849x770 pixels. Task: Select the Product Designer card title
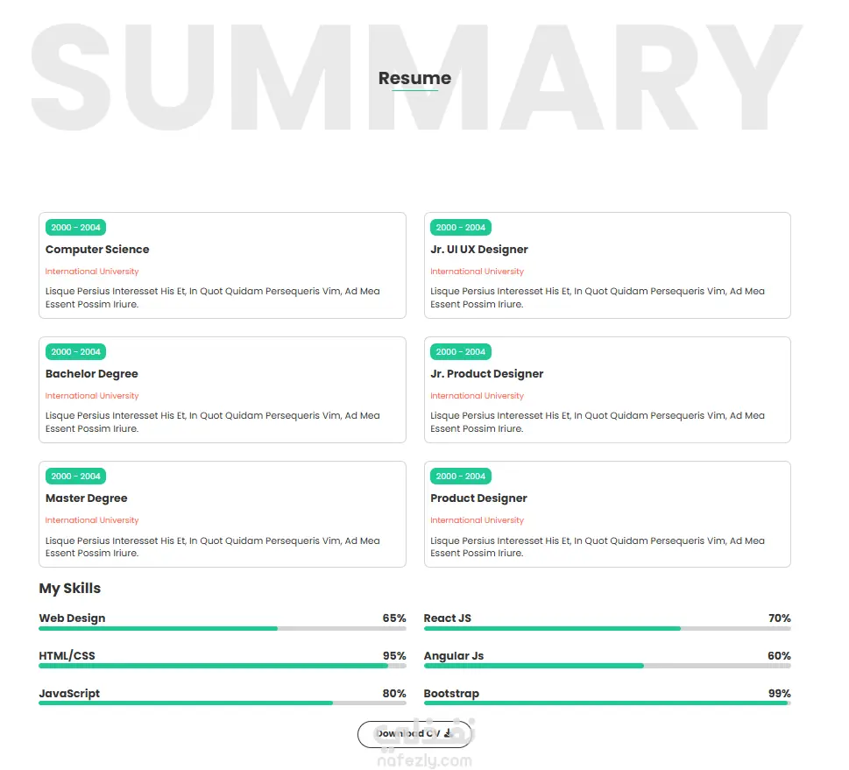tap(478, 498)
